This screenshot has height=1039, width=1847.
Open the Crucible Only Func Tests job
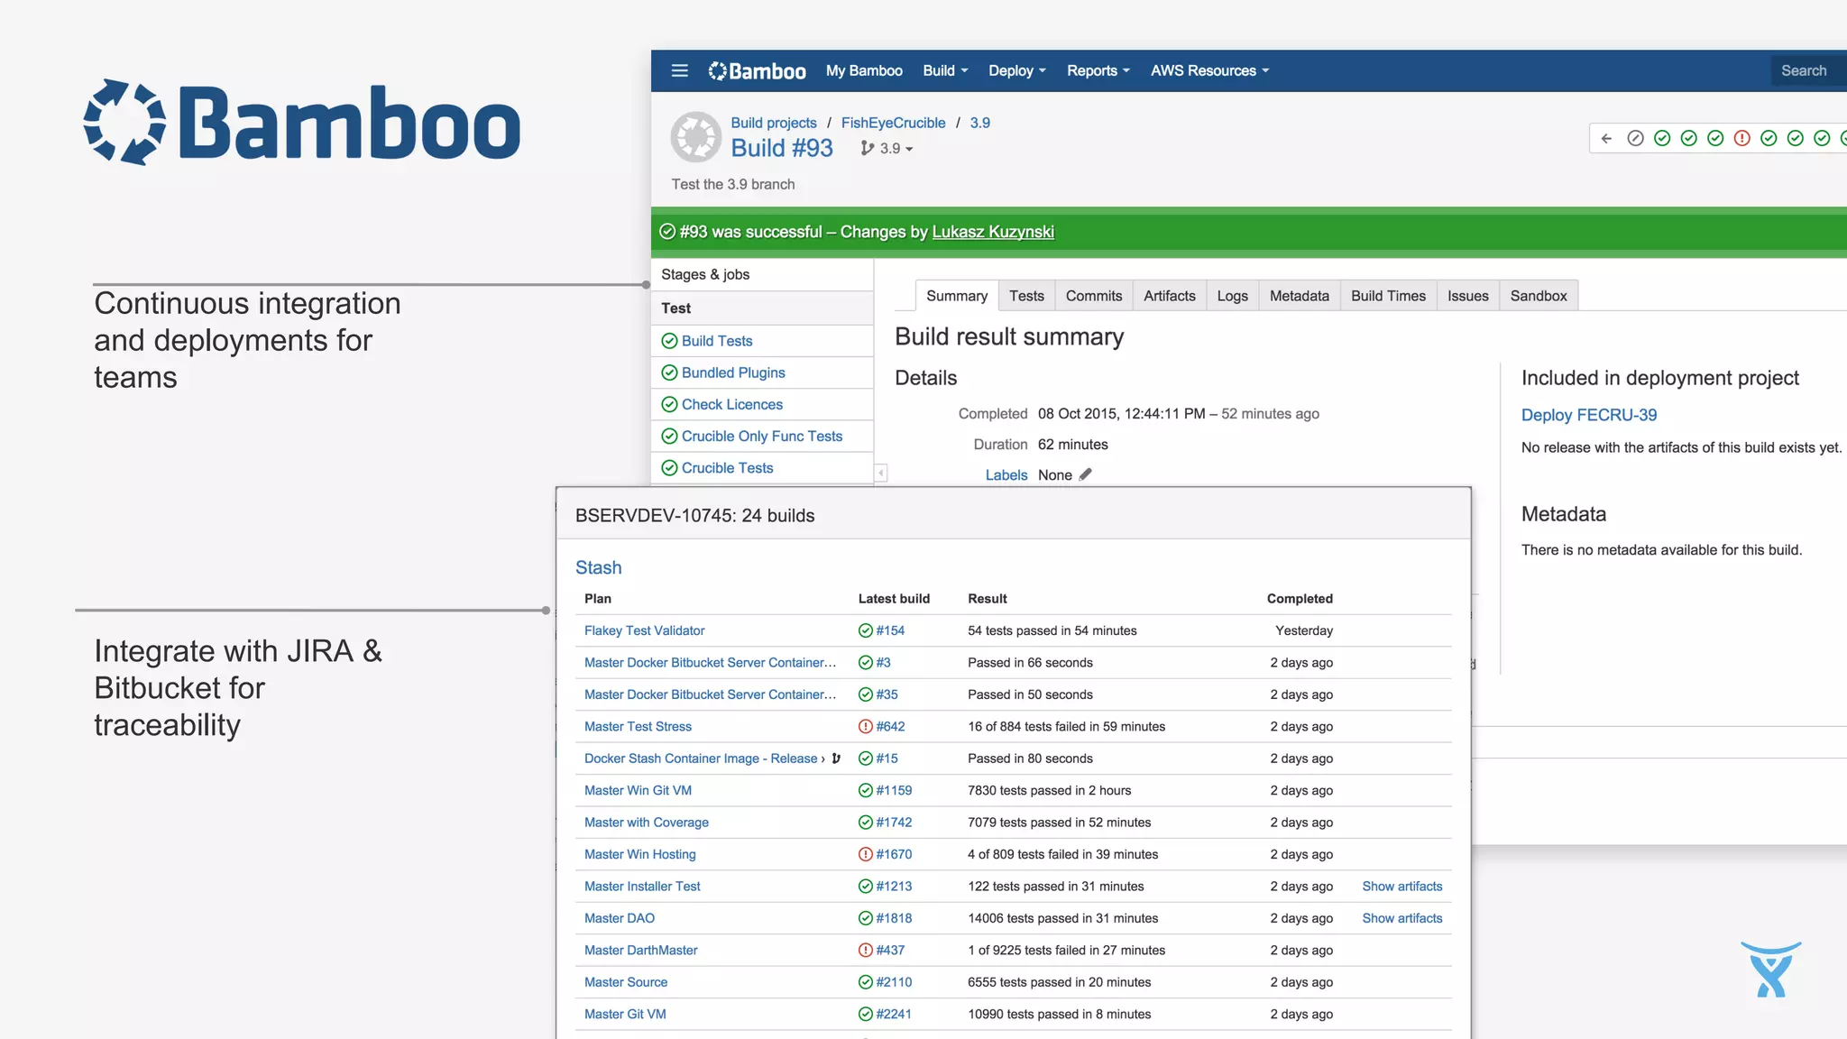[x=762, y=437]
